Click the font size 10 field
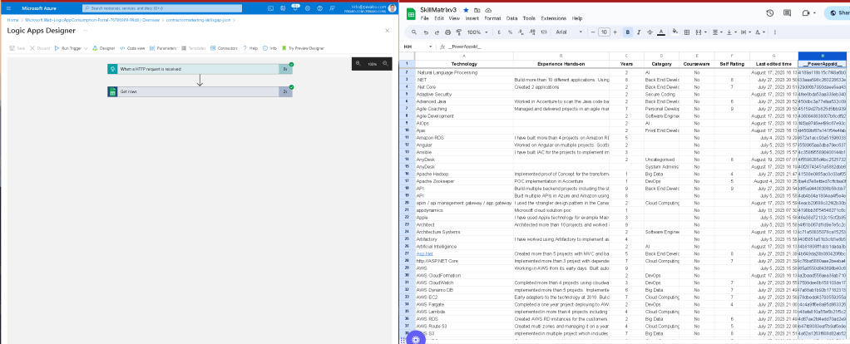The image size is (850, 344). (604, 32)
